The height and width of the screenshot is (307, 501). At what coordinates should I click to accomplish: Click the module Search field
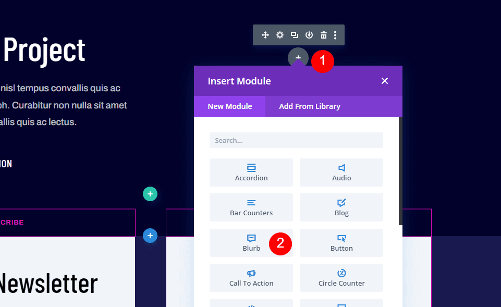click(296, 140)
